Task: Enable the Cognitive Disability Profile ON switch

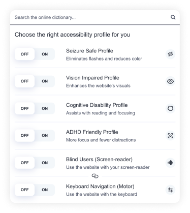Action: click(45, 108)
